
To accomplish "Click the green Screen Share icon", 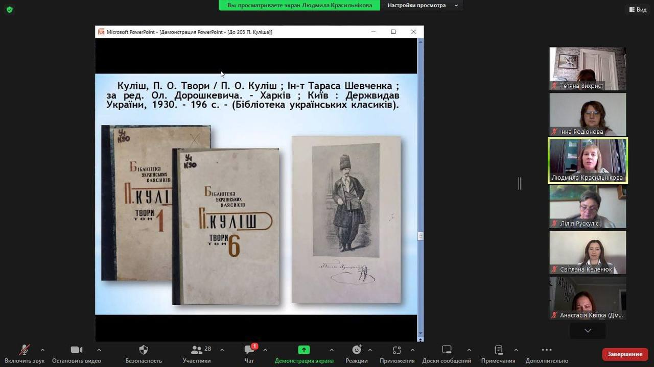I will (304, 350).
